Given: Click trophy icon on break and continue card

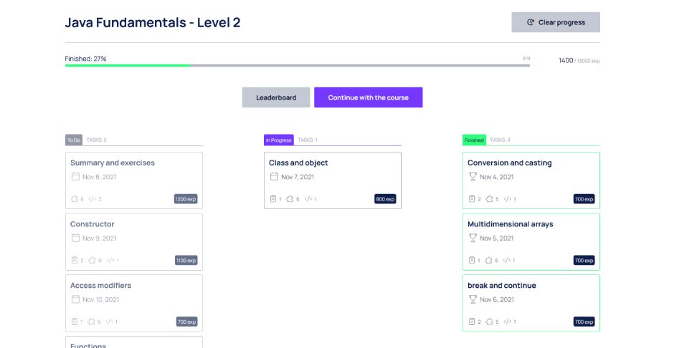Looking at the screenshot, I should tap(473, 299).
